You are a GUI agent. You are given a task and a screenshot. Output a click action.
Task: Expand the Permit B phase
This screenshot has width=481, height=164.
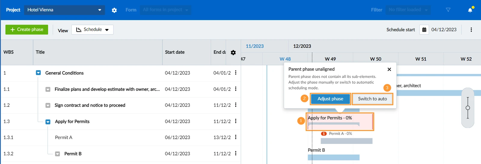[57, 154]
